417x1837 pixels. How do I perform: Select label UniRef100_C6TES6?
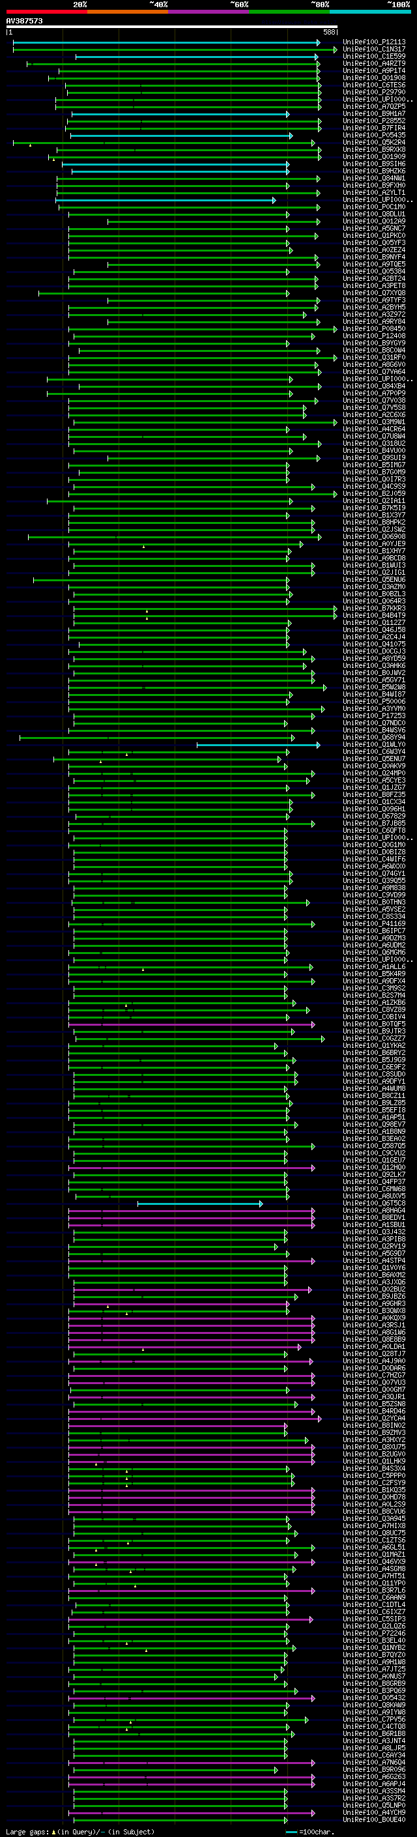tap(374, 85)
